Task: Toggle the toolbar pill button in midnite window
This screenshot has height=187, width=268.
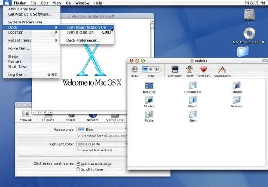Action: coord(265,60)
